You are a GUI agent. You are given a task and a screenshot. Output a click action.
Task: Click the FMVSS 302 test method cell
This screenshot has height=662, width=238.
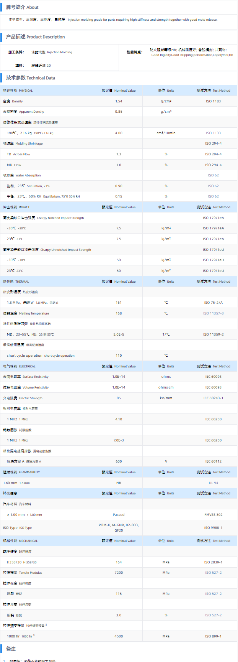(213, 515)
